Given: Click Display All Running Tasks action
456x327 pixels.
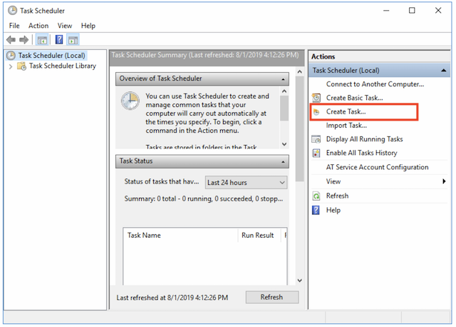Looking at the screenshot, I should (364, 139).
